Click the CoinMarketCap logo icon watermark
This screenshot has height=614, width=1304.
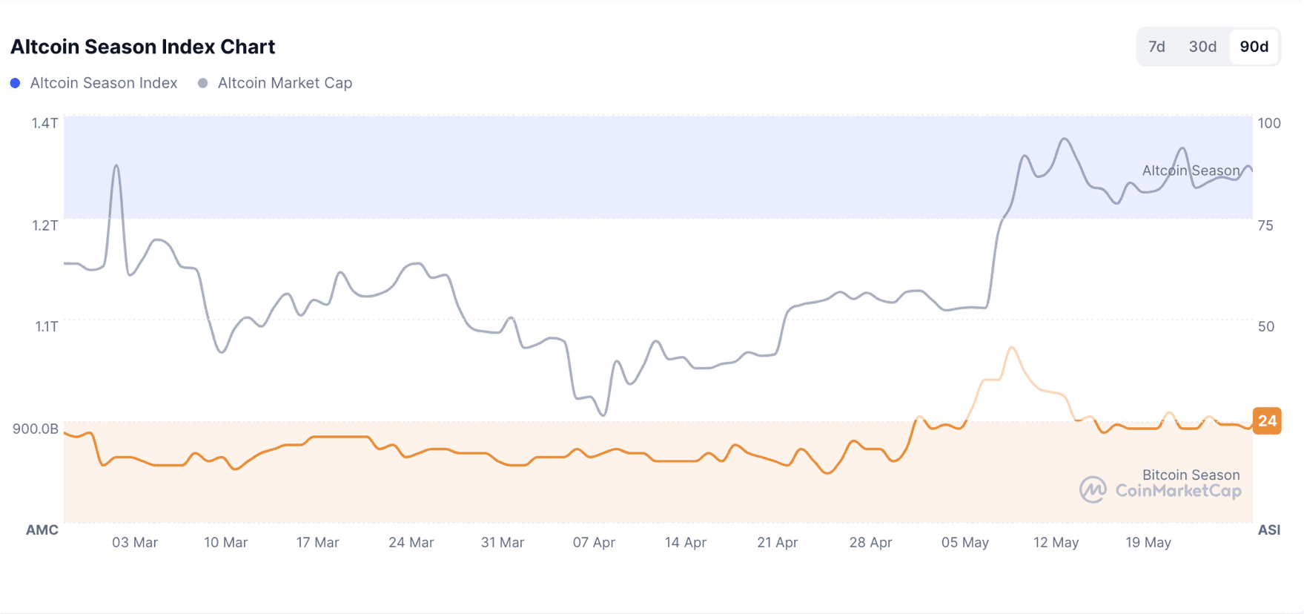tap(1093, 489)
